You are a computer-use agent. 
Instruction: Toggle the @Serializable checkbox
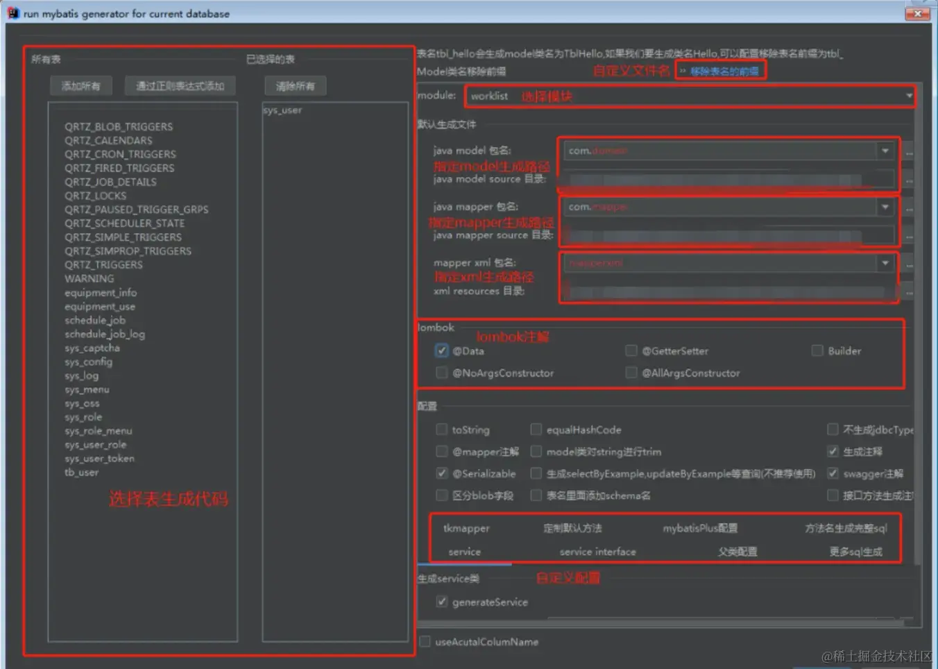[x=441, y=473]
